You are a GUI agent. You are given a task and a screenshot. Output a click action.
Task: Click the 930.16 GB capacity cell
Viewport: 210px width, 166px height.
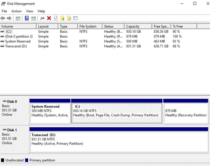click(133, 32)
